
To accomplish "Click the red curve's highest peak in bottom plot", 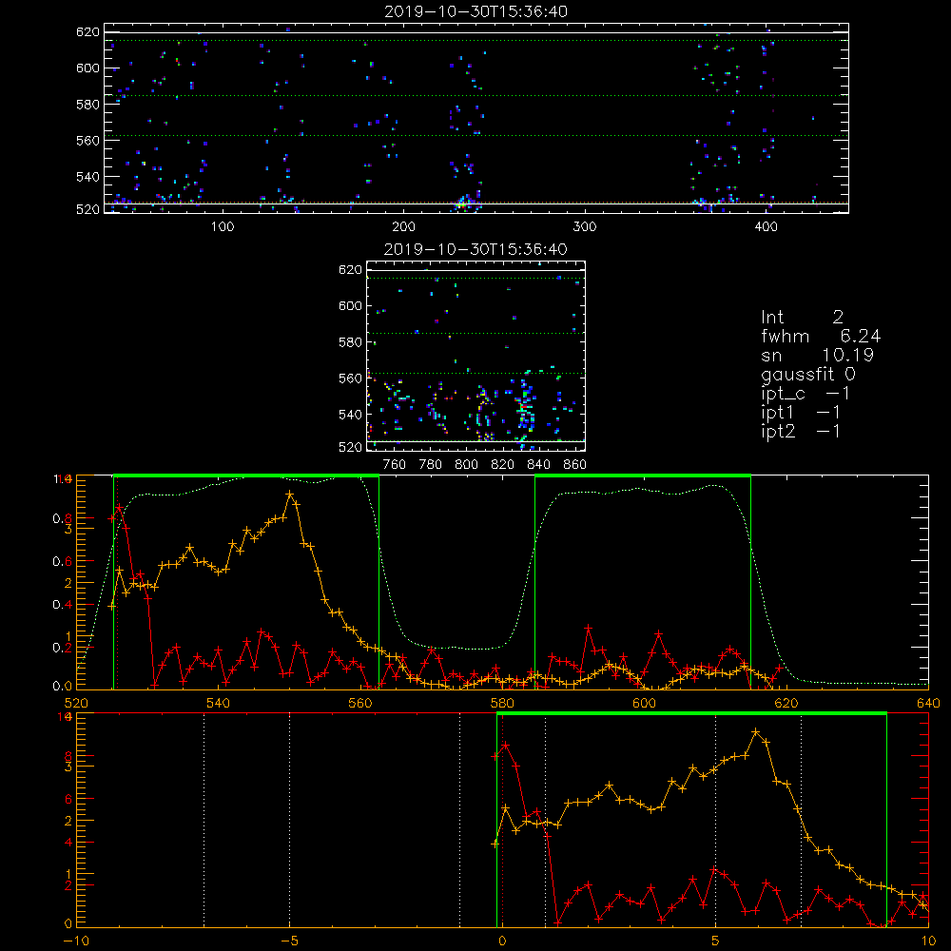I will click(505, 745).
